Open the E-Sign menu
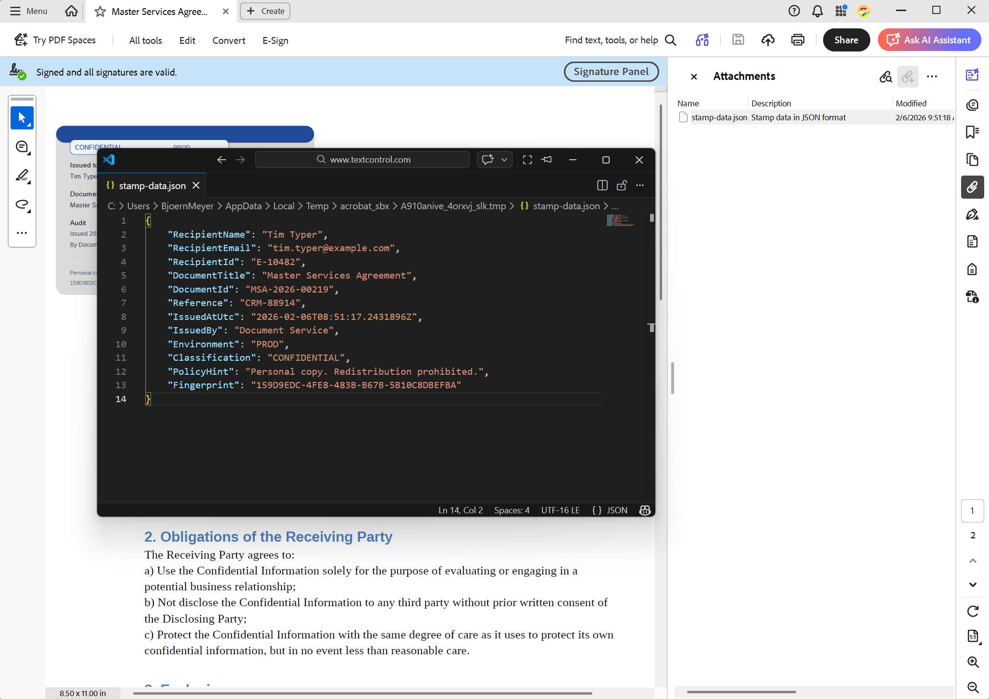Screen dimensions: 989x699 click(275, 40)
